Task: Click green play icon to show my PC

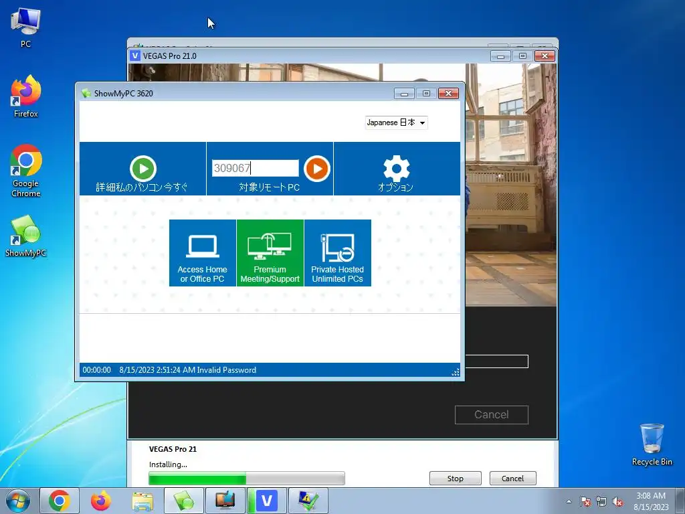Action: [143, 168]
